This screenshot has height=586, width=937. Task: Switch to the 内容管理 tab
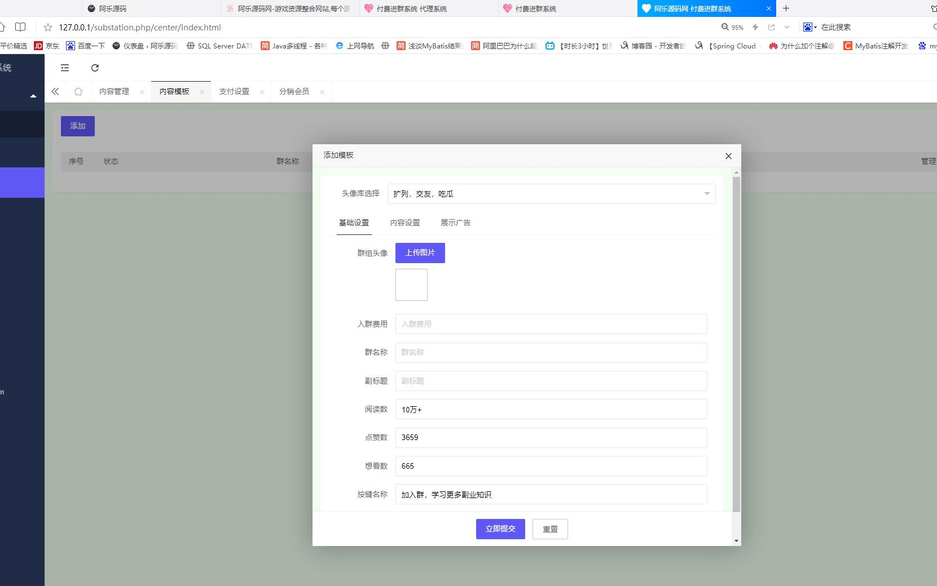coord(115,91)
